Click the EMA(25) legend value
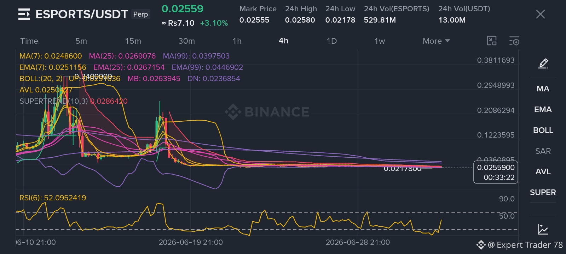 coord(129,67)
